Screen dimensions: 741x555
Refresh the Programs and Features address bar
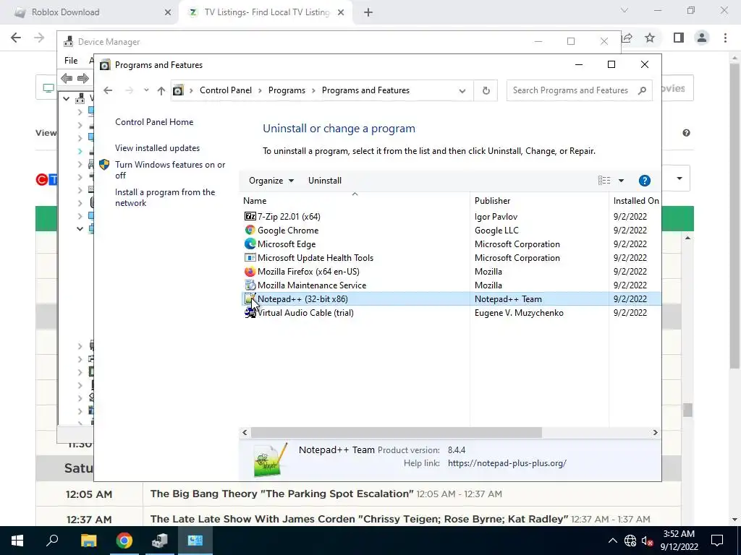(x=486, y=90)
